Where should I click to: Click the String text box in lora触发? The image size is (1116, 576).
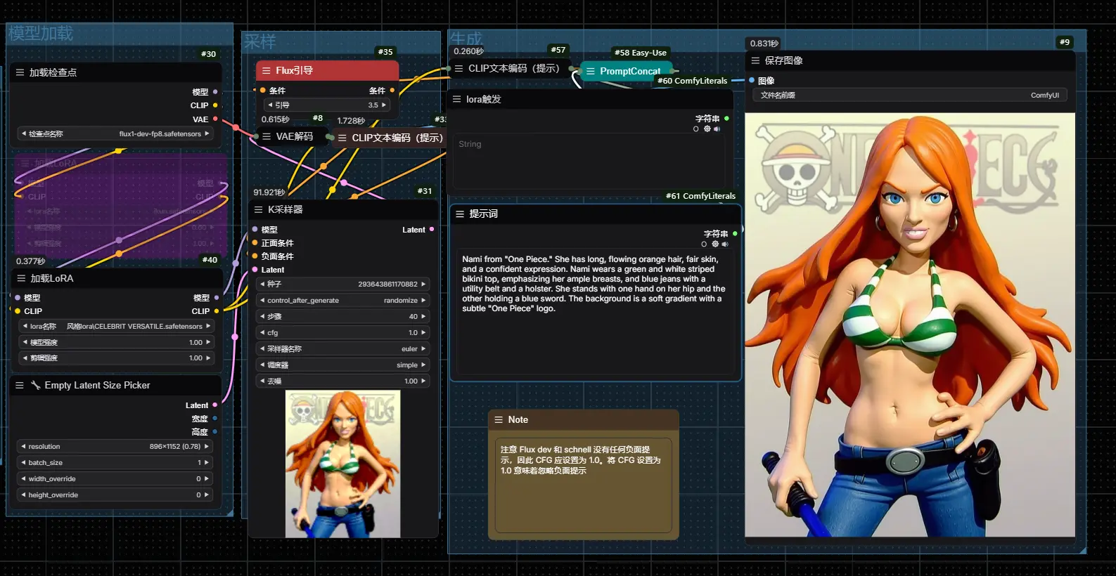click(x=589, y=161)
